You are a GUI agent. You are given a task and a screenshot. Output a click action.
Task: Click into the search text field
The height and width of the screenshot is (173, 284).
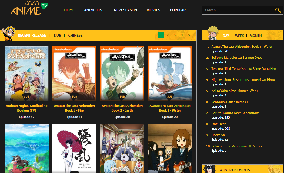click(x=238, y=10)
